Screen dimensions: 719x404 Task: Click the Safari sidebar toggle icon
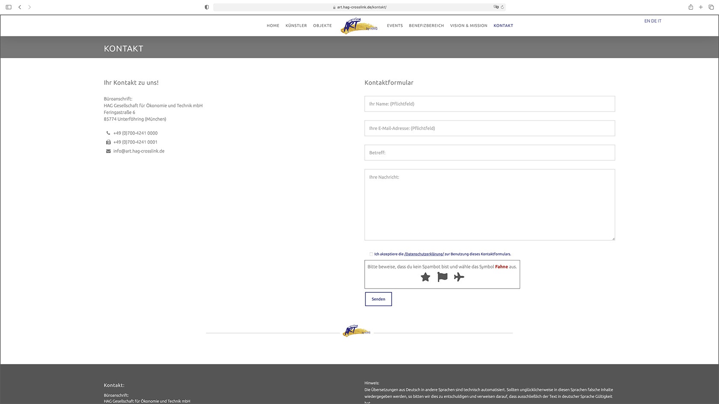(x=9, y=7)
